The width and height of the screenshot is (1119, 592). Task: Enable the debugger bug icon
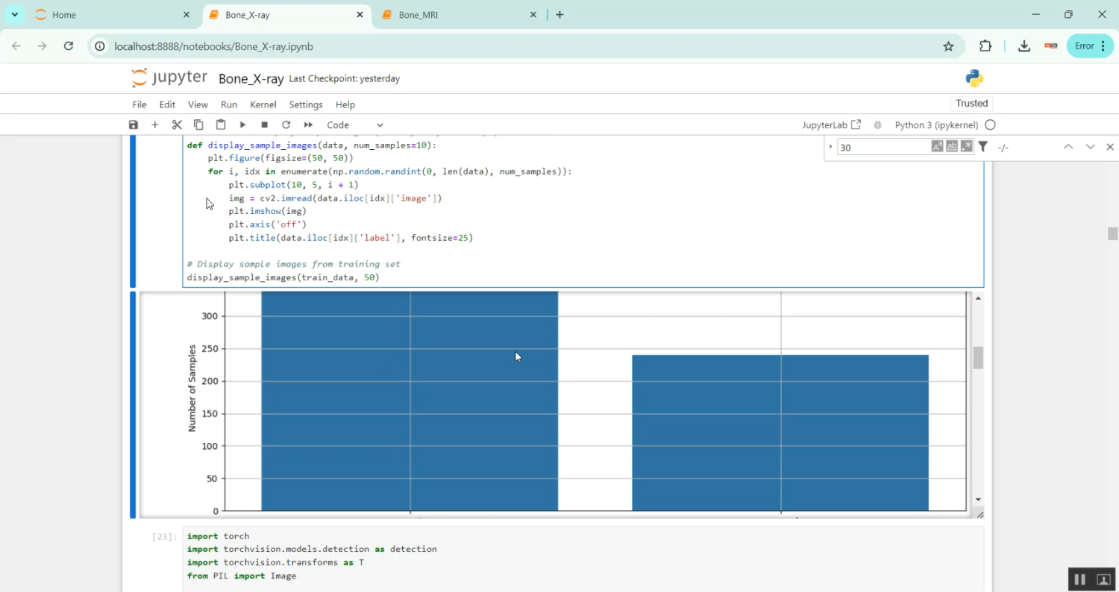click(877, 125)
